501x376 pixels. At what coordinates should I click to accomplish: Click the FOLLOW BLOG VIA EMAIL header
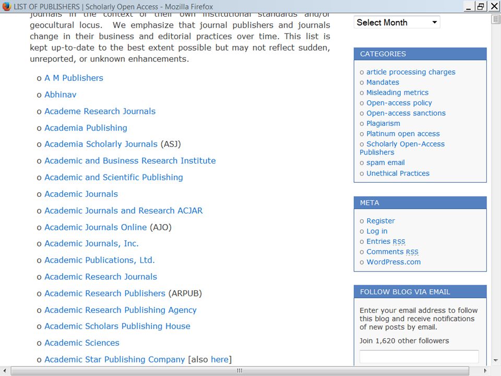(x=420, y=291)
